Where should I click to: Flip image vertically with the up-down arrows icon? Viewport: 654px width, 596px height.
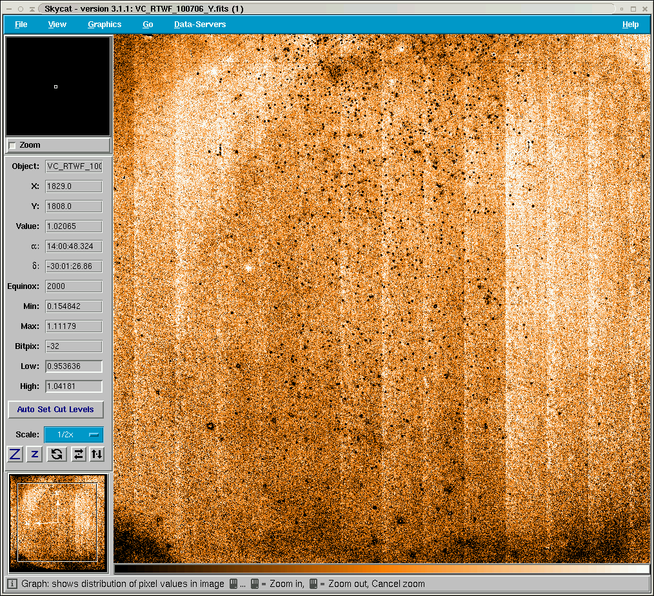click(96, 454)
